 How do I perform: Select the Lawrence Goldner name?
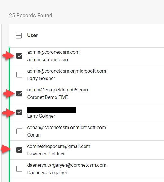click(x=46, y=154)
